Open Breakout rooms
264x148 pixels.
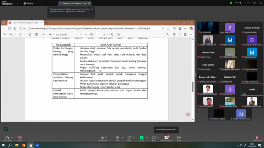click(166, 139)
